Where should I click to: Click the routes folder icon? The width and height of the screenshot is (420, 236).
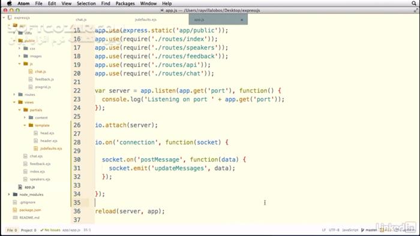(x=20, y=95)
